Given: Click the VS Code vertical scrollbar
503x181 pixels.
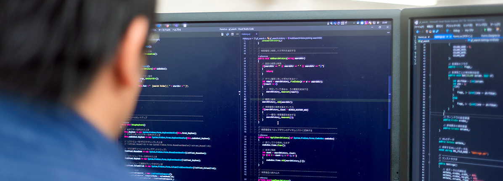Looking at the screenshot, I should tap(389, 103).
